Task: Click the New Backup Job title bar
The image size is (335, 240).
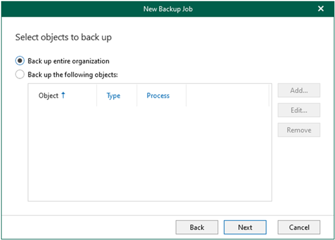Action: pyautogui.click(x=168, y=9)
